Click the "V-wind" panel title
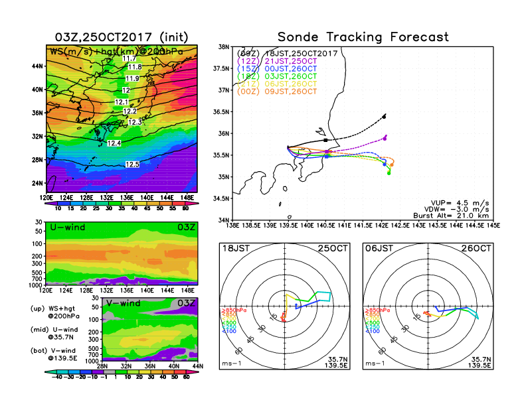 [124, 303]
